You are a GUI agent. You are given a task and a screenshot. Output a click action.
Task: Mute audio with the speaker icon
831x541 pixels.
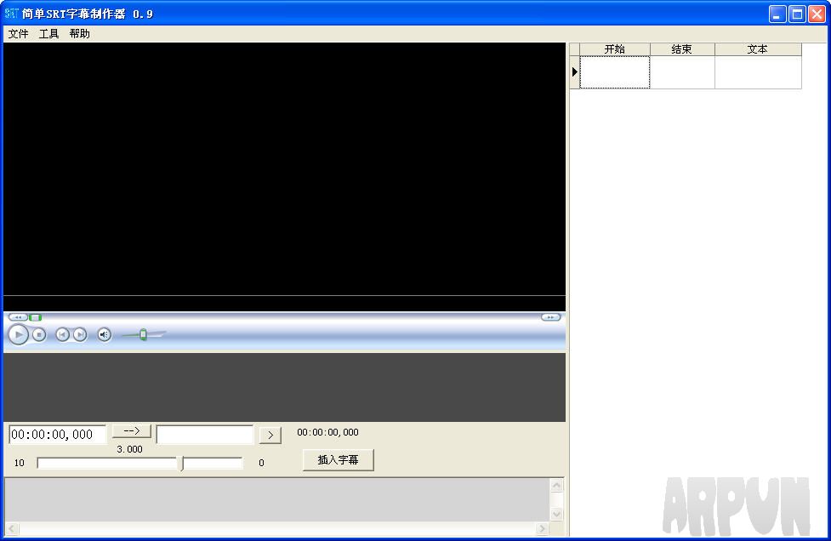click(x=105, y=335)
